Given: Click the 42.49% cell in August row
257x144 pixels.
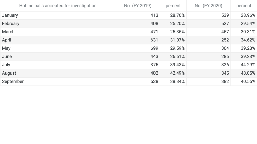Looking at the screenshot, I should point(177,73).
